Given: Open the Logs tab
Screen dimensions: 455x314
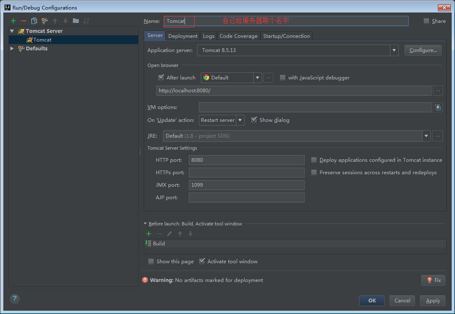Looking at the screenshot, I should point(209,36).
